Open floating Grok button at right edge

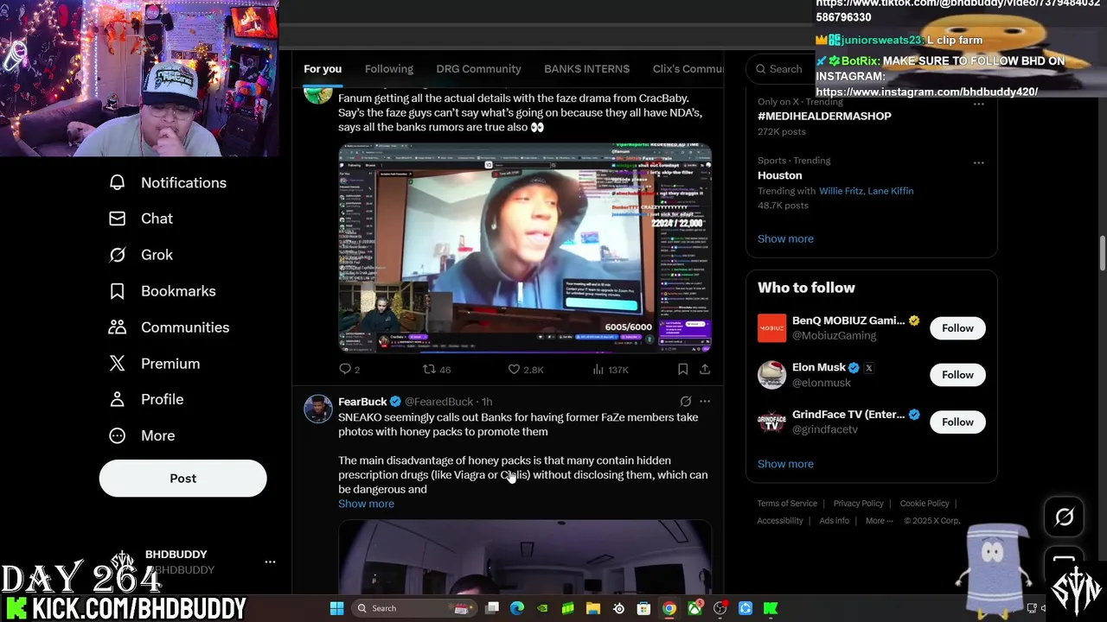tap(1064, 517)
